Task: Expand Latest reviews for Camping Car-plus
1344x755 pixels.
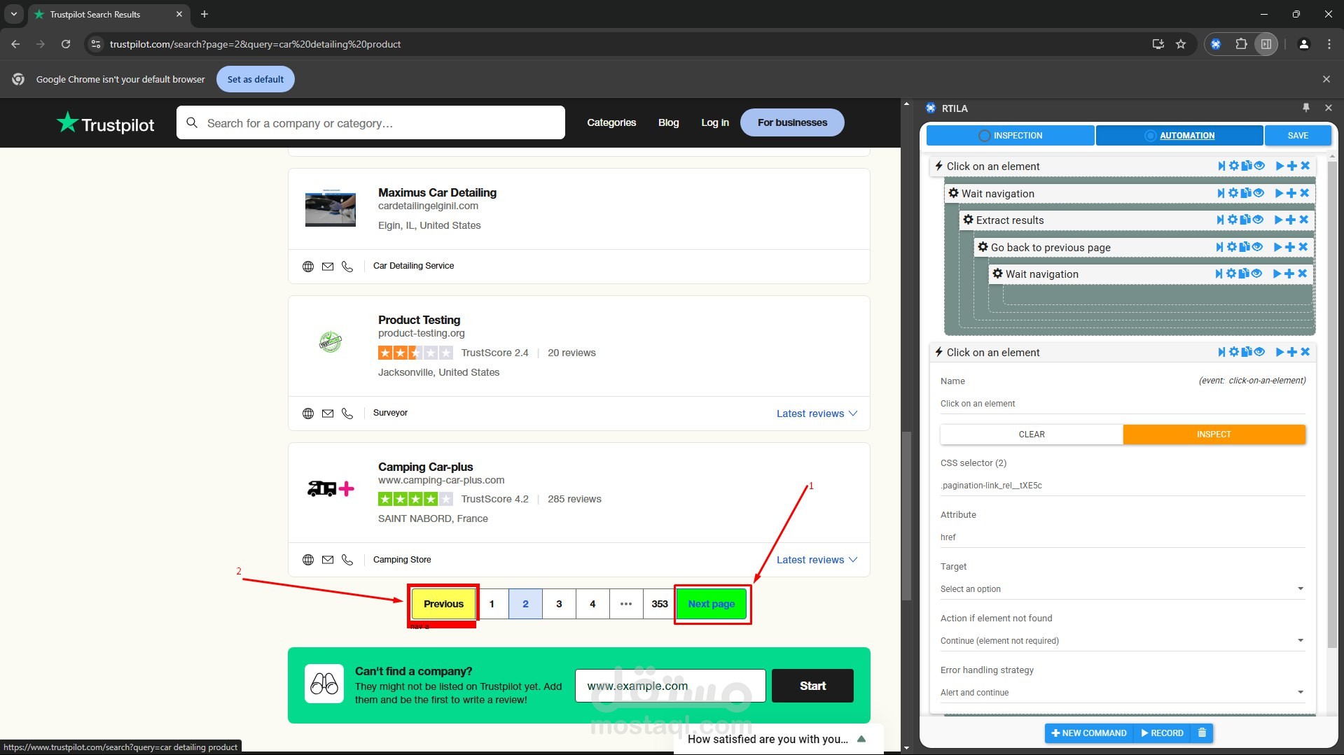Action: pos(817,560)
